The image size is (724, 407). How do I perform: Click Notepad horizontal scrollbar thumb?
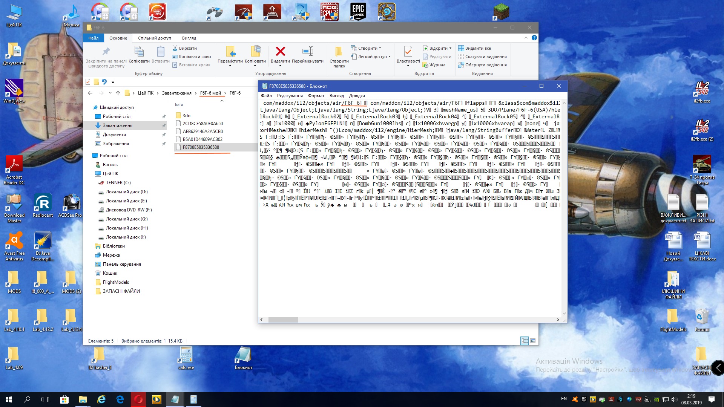[x=283, y=320]
